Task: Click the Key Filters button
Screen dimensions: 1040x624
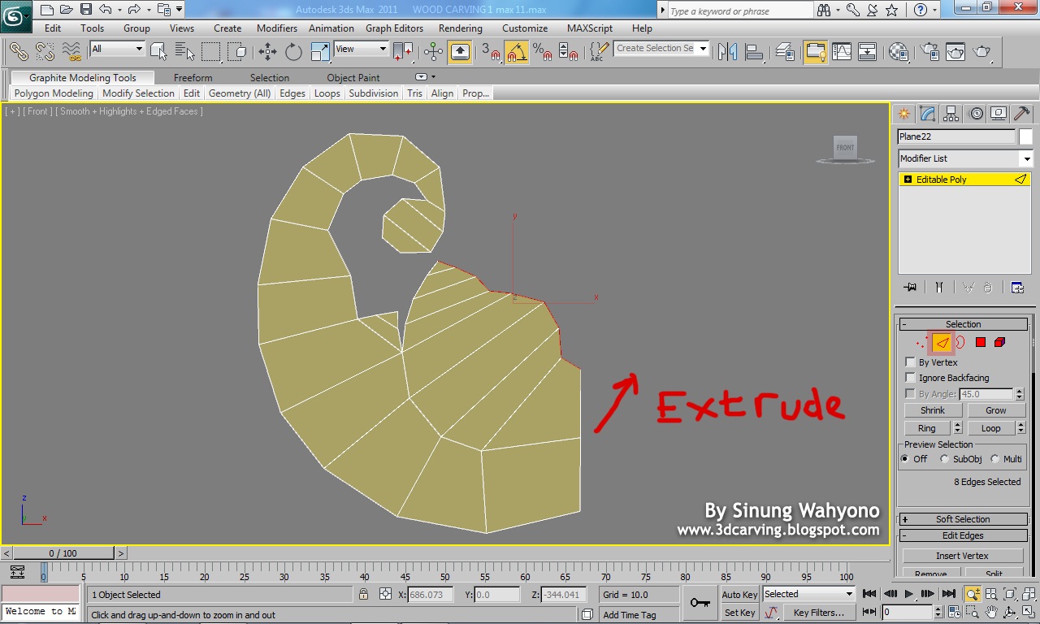Action: 819,612
